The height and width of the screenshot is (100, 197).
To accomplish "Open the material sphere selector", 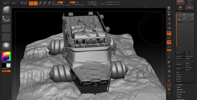I will click(x=6, y=46).
